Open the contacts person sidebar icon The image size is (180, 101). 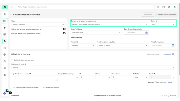pyautogui.click(x=5, y=28)
